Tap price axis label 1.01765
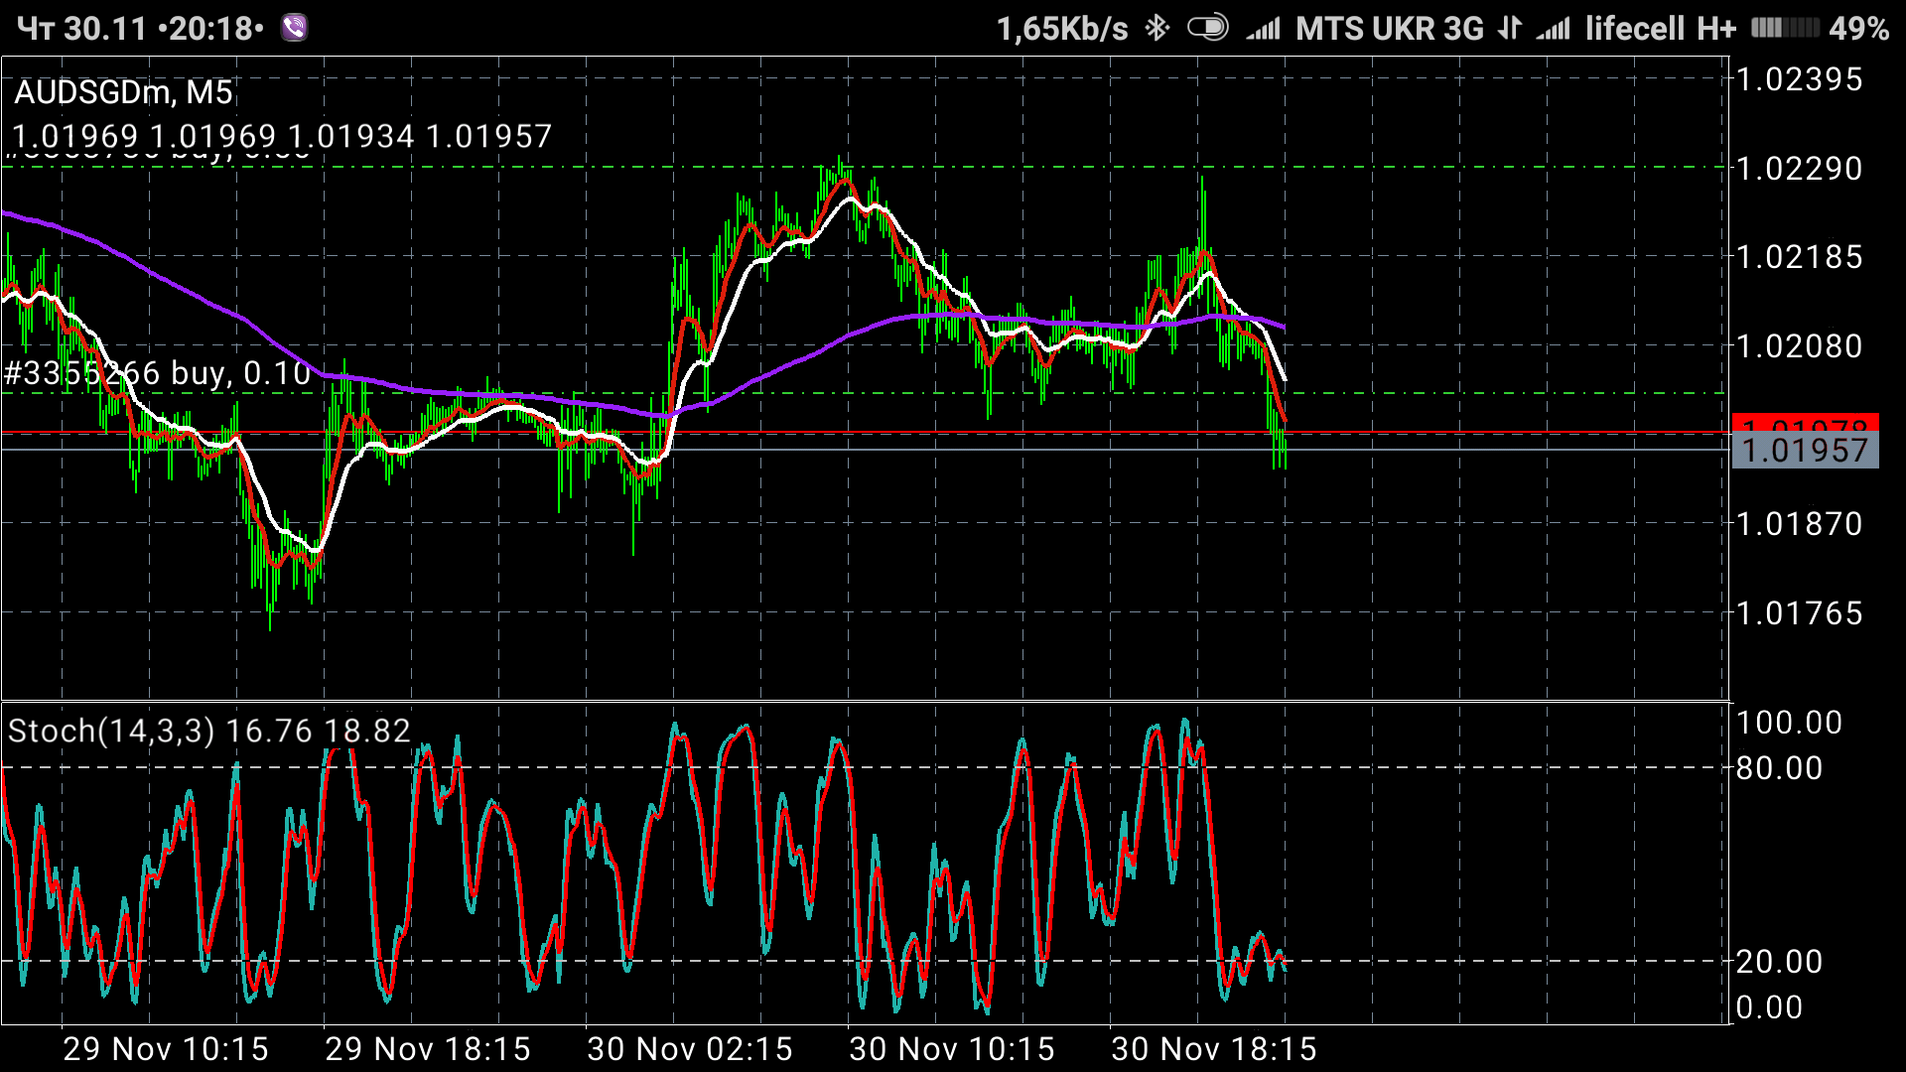The image size is (1906, 1072). click(1799, 613)
